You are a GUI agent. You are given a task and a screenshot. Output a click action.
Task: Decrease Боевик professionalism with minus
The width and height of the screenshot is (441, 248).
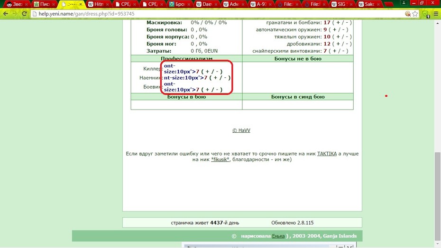pyautogui.click(x=217, y=90)
